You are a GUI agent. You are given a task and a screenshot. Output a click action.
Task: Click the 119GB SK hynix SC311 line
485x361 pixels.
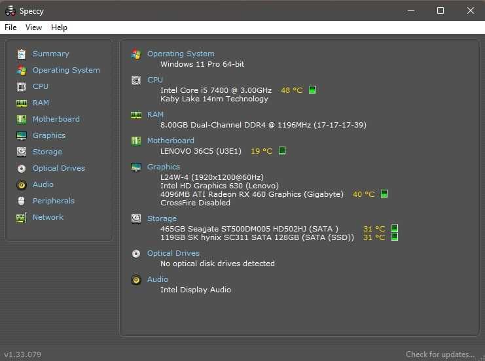[257, 237]
